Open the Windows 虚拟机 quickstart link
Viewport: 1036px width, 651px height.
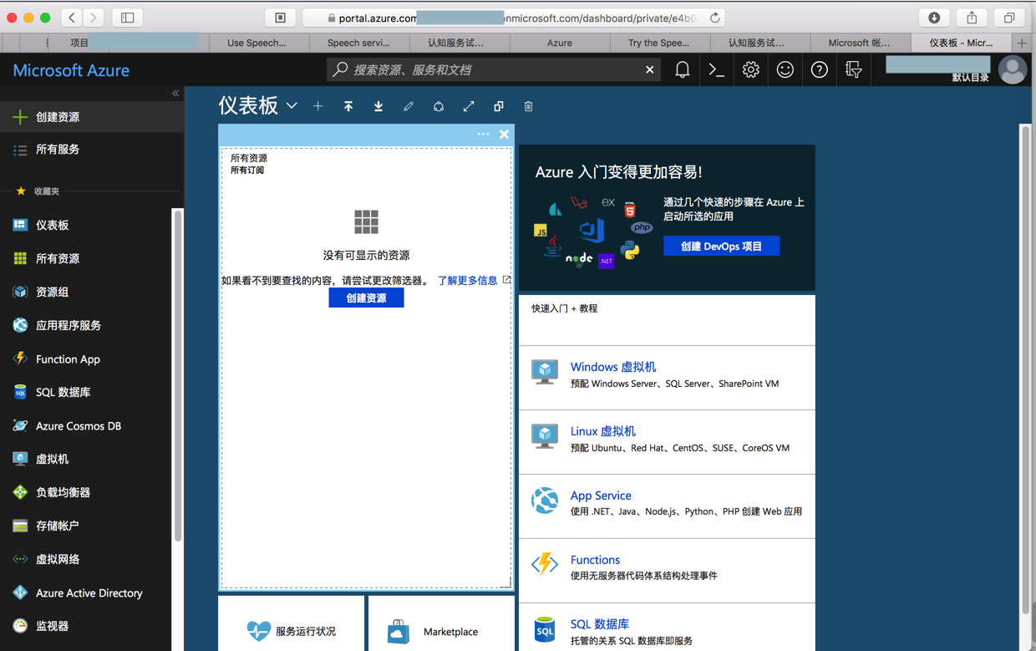tap(613, 367)
